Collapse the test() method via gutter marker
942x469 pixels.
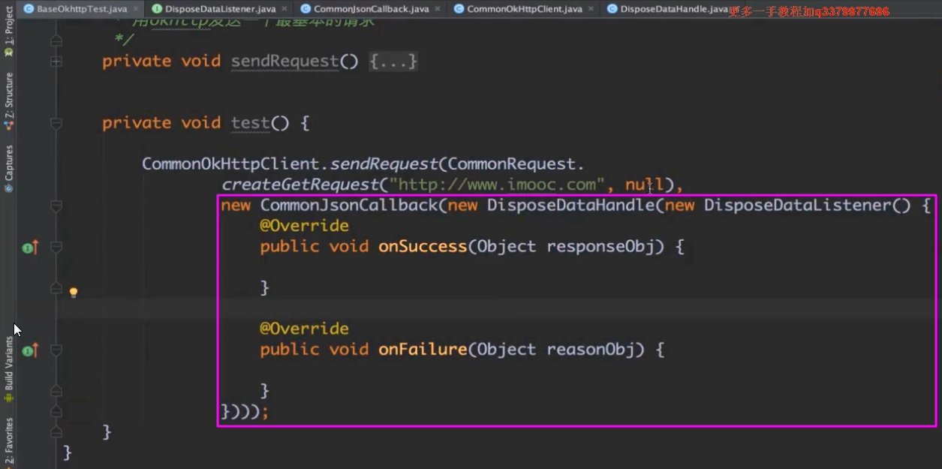(x=56, y=123)
